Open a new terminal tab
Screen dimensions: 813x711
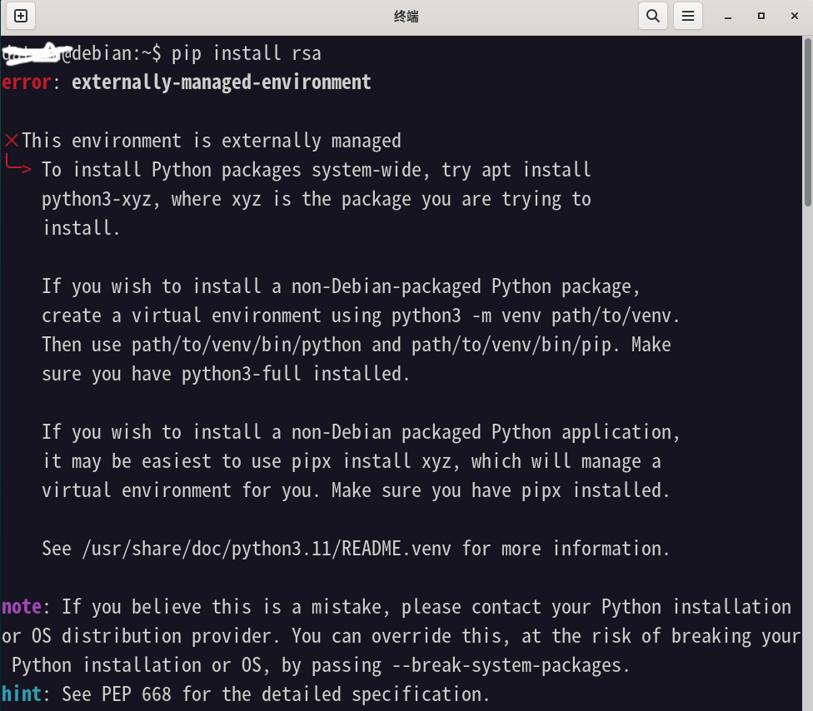point(21,16)
